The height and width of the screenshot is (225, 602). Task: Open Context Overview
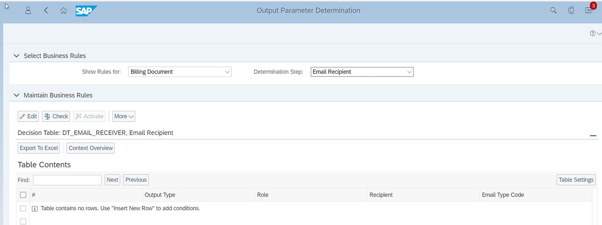(x=91, y=148)
